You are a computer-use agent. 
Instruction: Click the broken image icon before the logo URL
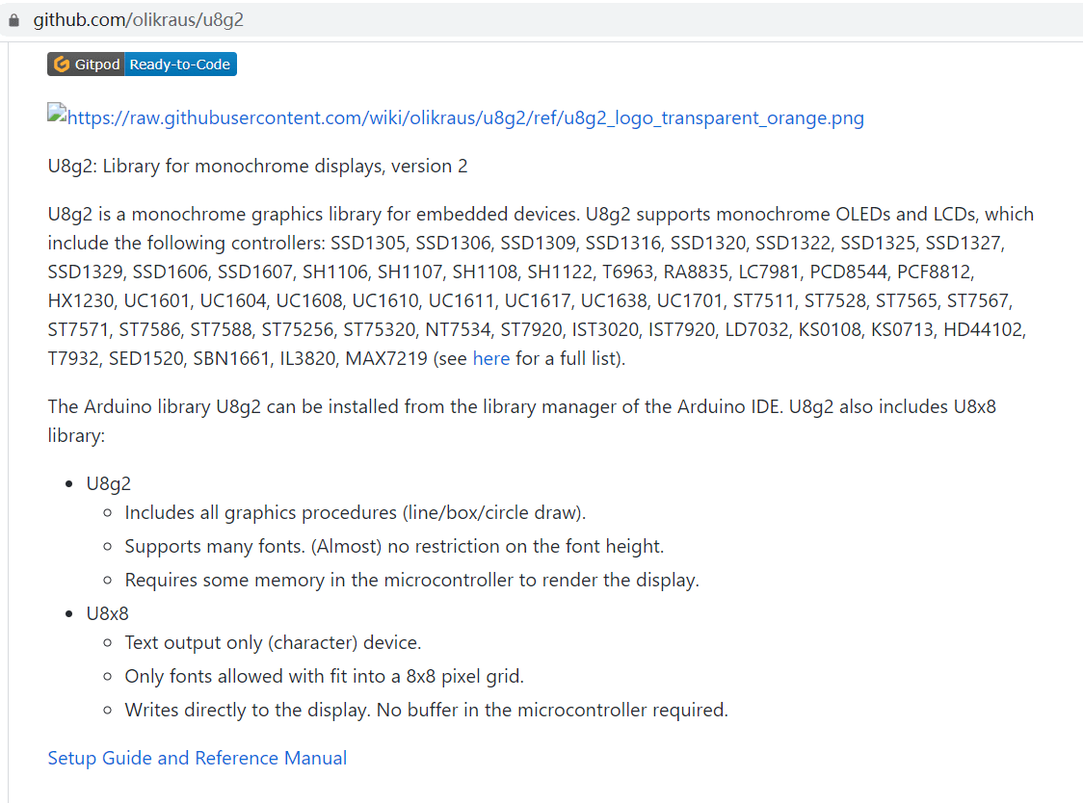click(58, 115)
